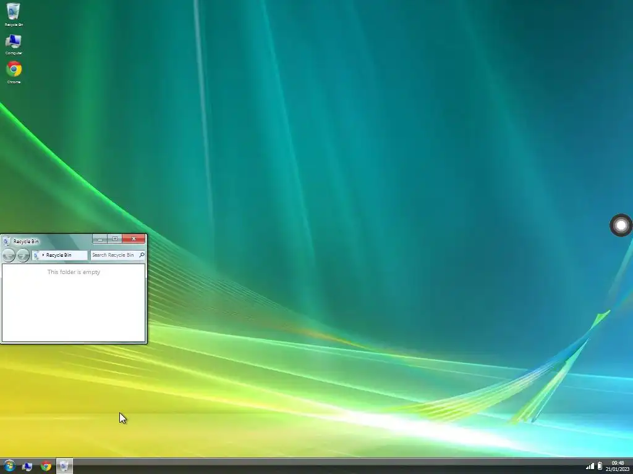Select the Recycle Bin desktop icon
The height and width of the screenshot is (474, 633).
point(14,15)
